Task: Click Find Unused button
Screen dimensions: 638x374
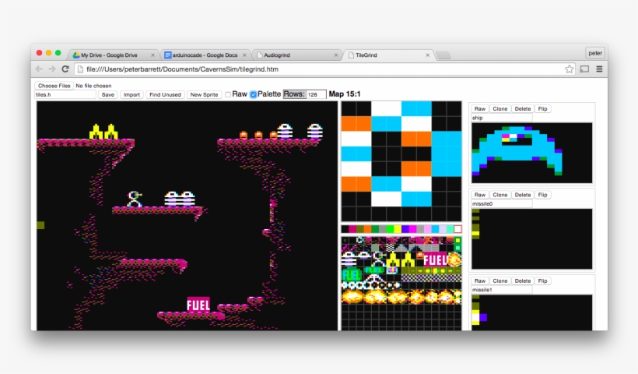Action: click(x=165, y=94)
